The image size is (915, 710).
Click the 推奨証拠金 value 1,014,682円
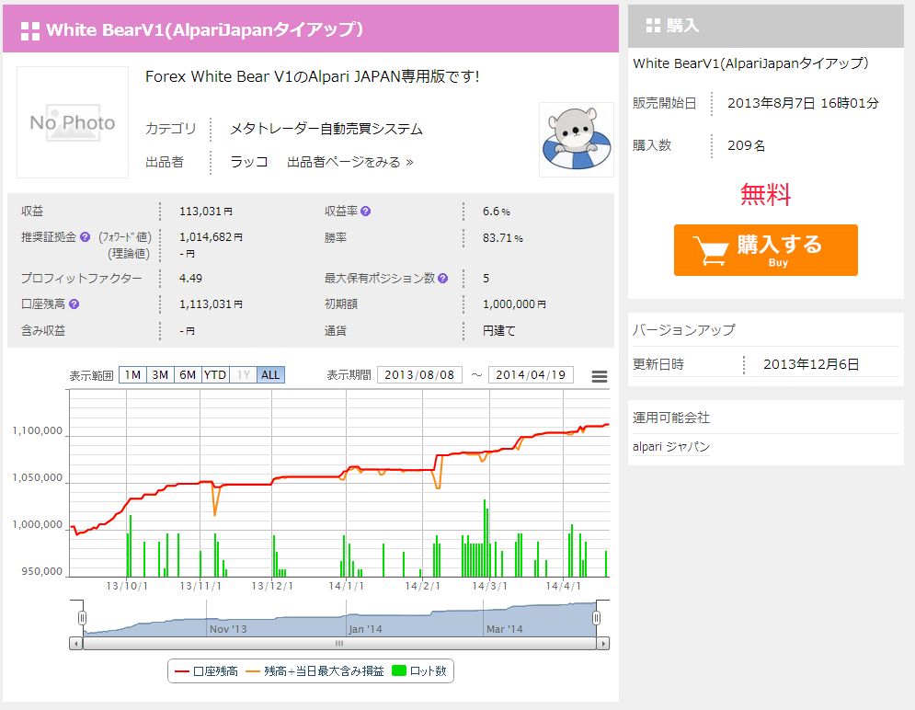pos(211,237)
